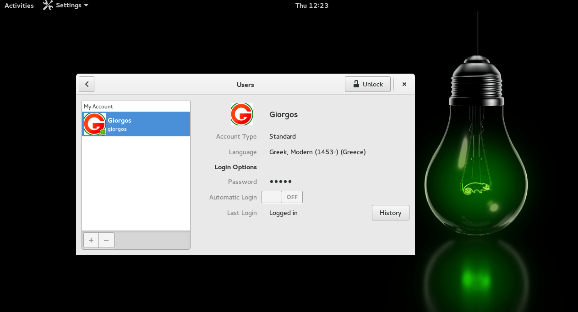
Task: Open the login History
Action: pyautogui.click(x=390, y=213)
